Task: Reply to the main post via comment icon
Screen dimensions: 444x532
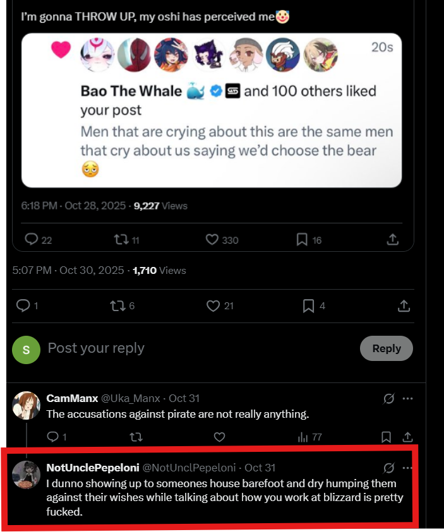Action: 23,306
